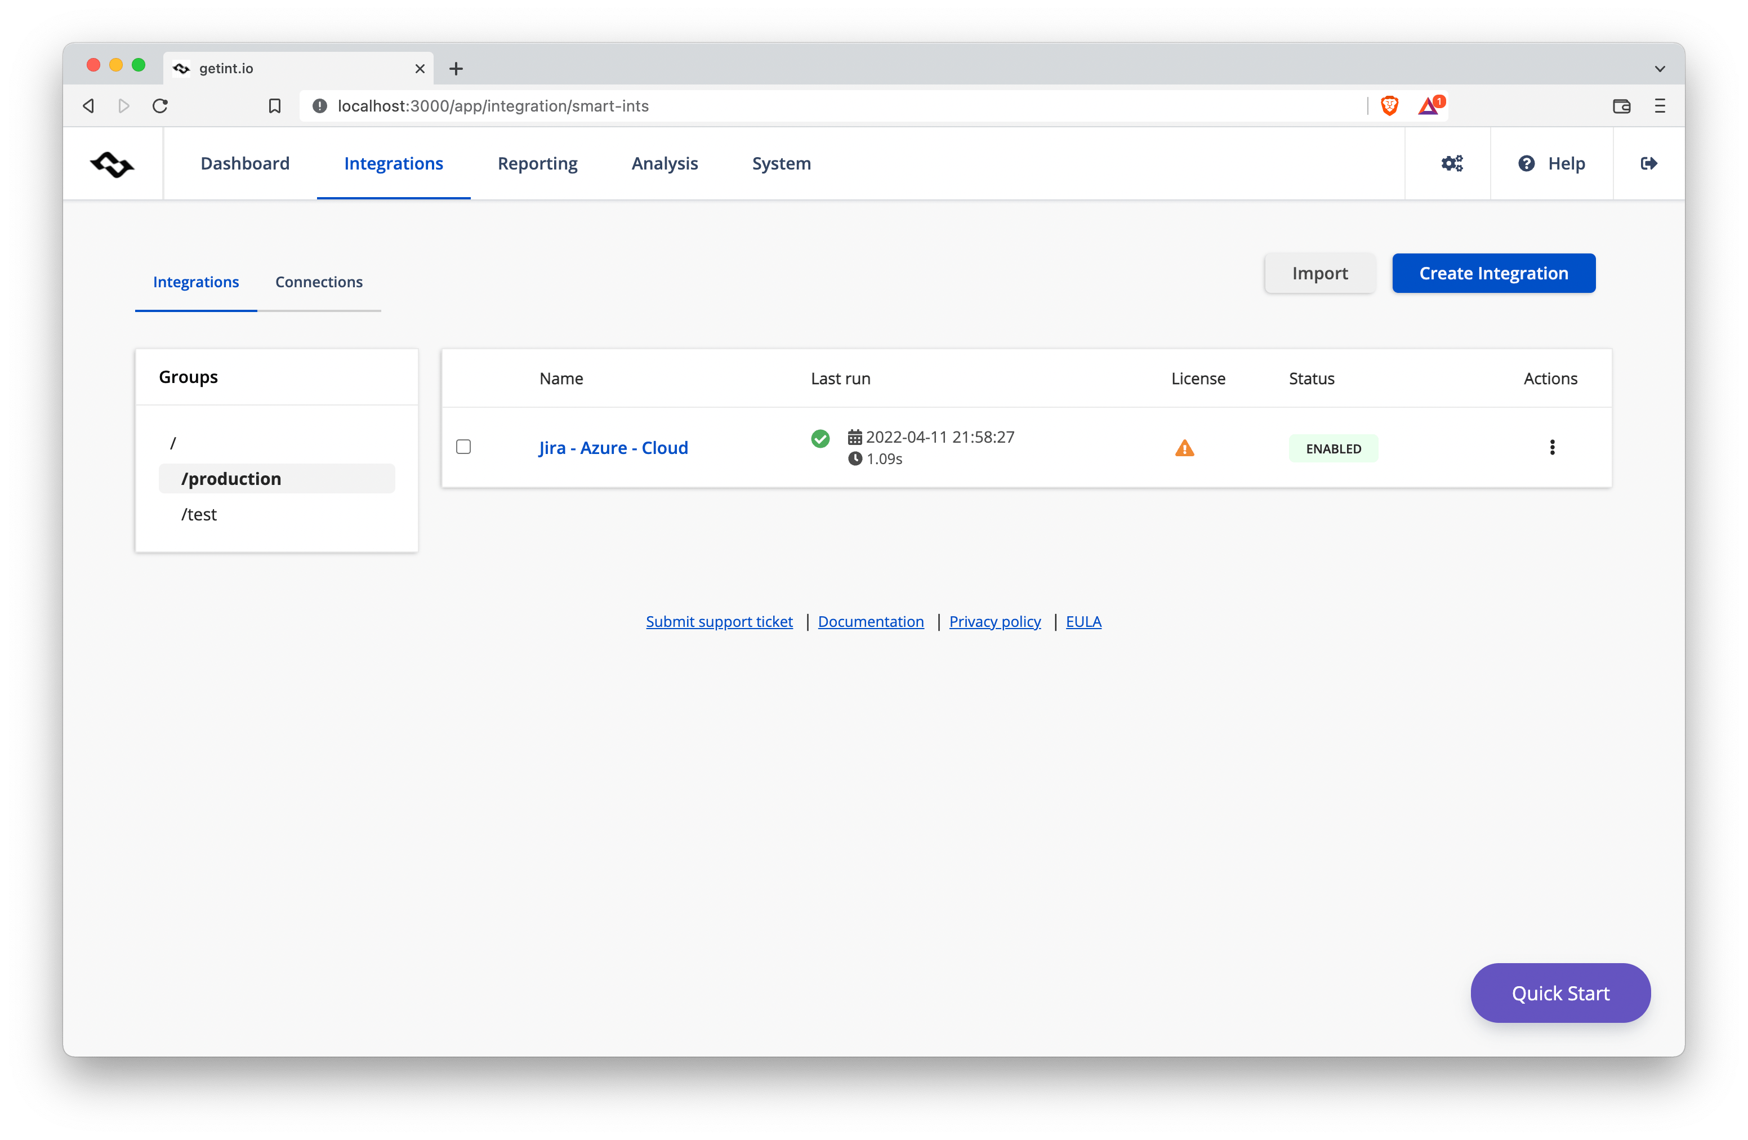Select the /production group
Viewport: 1748px width, 1140px height.
pos(276,479)
